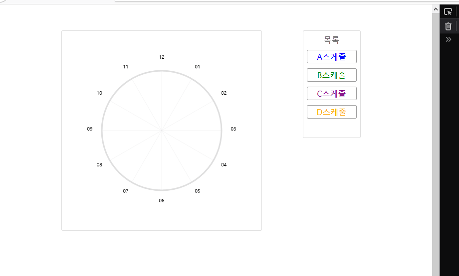The image size is (459, 276).
Task: Click the 11 hour label
Action: pos(126,67)
